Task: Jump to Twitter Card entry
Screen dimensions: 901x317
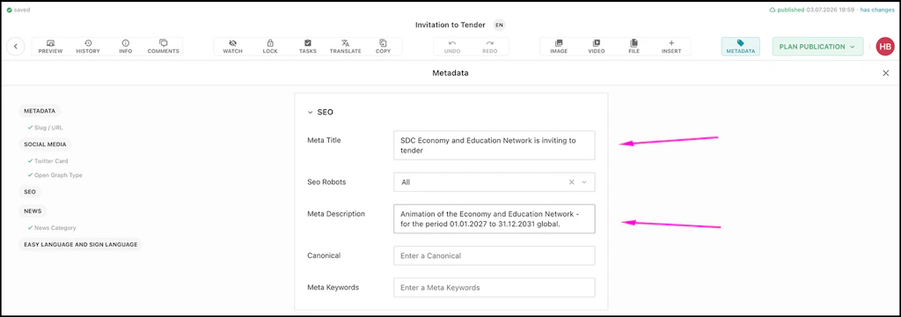Action: coord(51,161)
